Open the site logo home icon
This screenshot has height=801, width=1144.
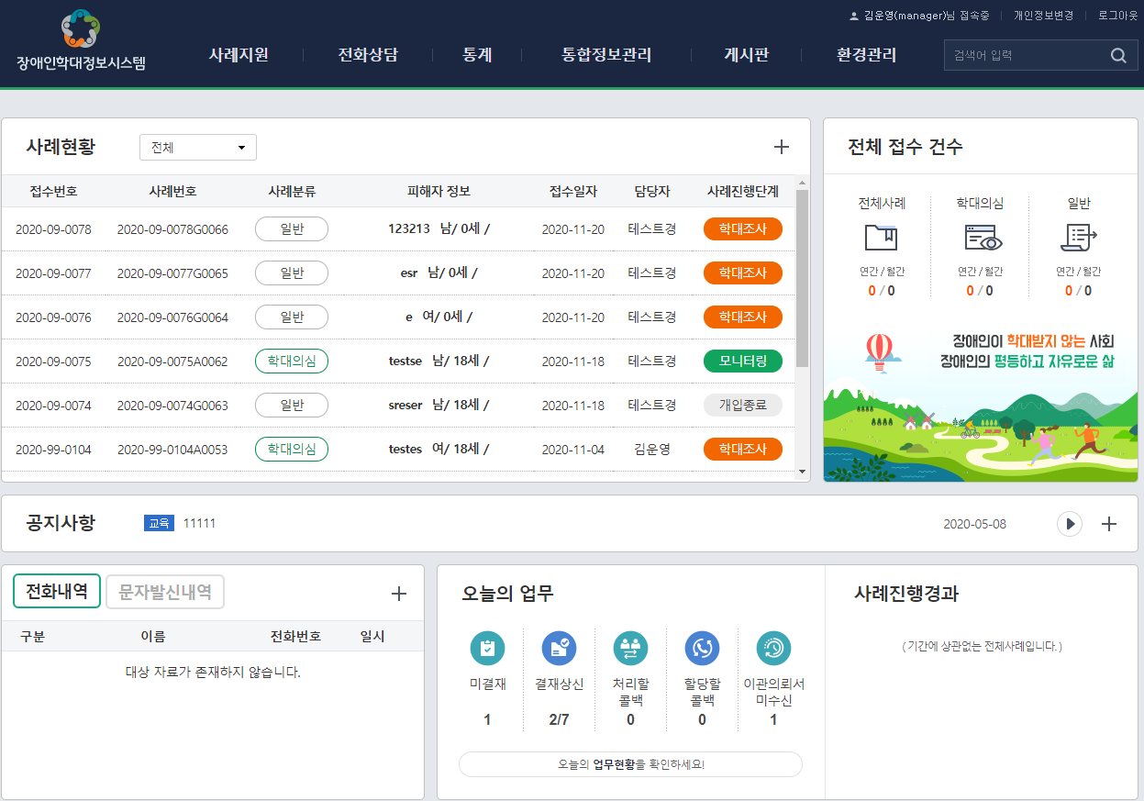coord(80,29)
